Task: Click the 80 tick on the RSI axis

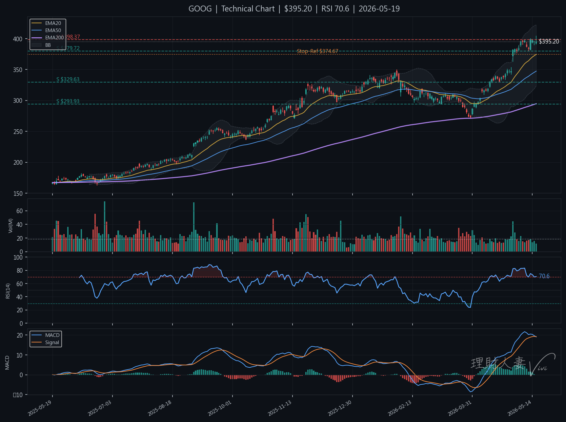Action: 19,270
